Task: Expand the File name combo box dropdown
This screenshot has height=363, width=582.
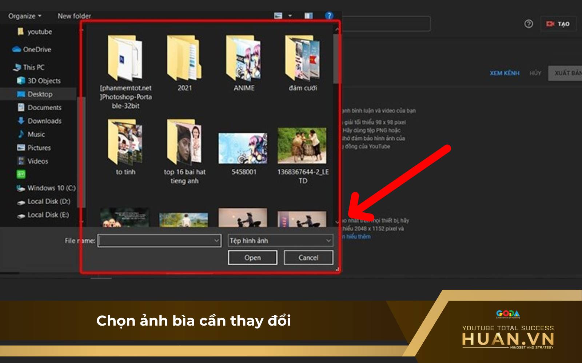Action: tap(216, 240)
